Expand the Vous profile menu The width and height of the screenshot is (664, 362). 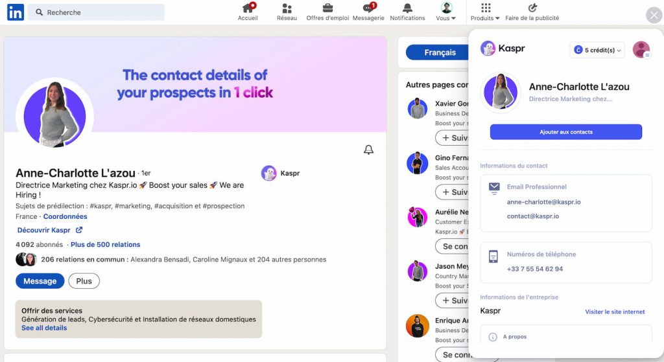(x=446, y=12)
